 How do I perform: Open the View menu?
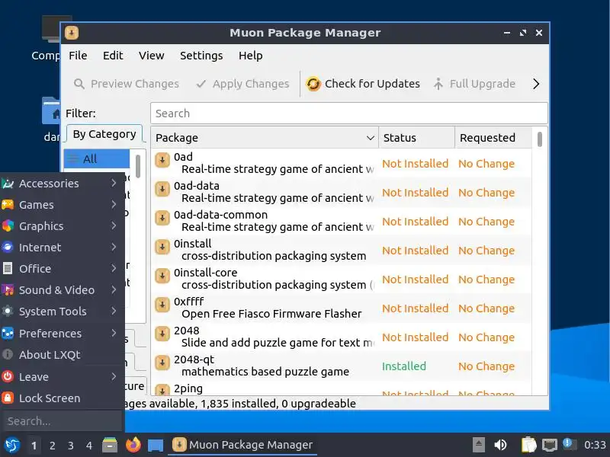point(151,56)
